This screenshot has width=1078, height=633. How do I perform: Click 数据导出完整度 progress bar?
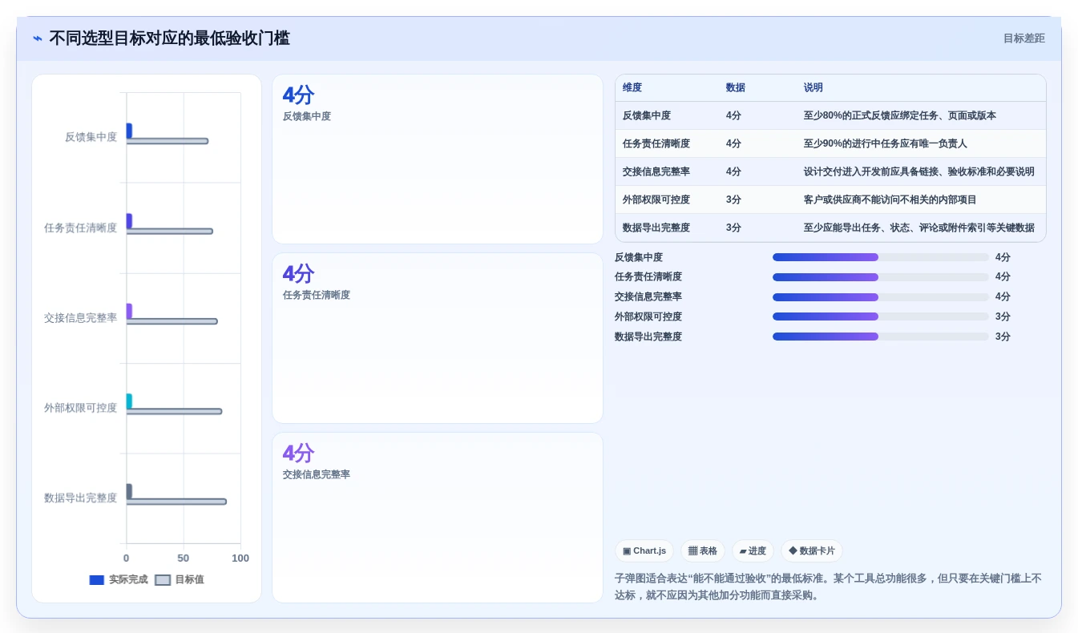click(x=880, y=337)
